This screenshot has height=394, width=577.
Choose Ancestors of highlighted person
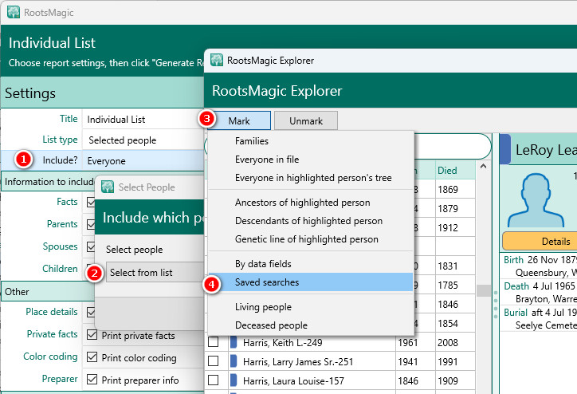pos(311,203)
